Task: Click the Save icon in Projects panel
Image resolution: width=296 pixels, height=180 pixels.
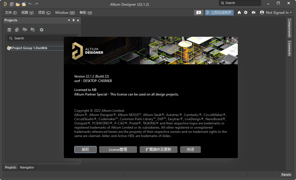Action: (x=9, y=29)
